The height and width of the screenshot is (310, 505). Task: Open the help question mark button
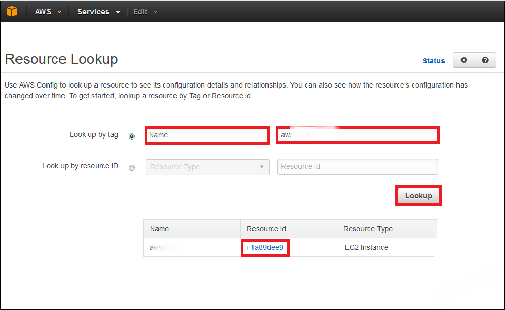(485, 60)
